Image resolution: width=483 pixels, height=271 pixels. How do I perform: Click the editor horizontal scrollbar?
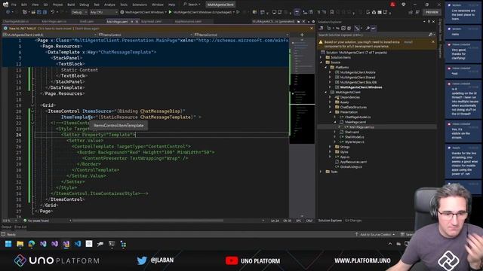(x=148, y=221)
